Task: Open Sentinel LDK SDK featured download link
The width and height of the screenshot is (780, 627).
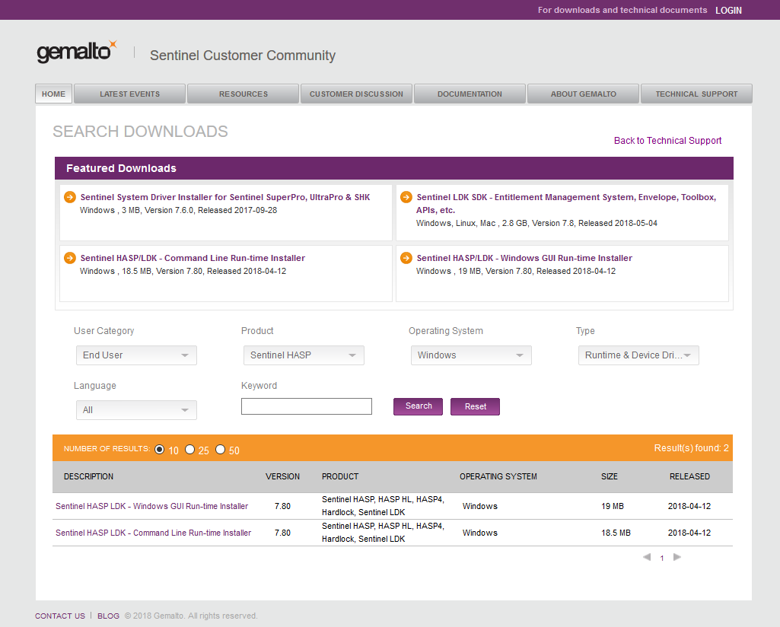Action: click(x=566, y=203)
